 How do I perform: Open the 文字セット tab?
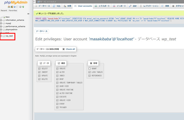pyautogui.click(x=178, y=6)
